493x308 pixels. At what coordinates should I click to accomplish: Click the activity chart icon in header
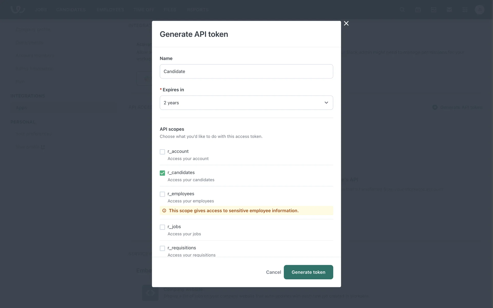coord(433,10)
